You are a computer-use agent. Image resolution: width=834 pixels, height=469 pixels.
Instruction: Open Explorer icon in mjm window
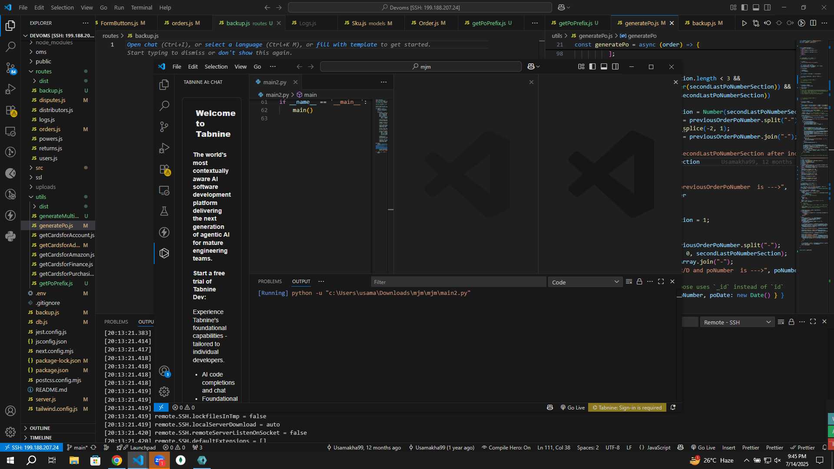[x=164, y=85]
